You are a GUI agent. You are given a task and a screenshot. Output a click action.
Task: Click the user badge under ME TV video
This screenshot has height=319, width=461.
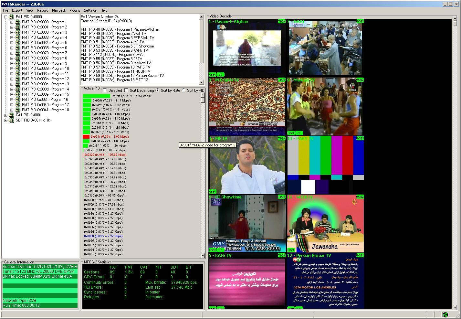[212, 191]
